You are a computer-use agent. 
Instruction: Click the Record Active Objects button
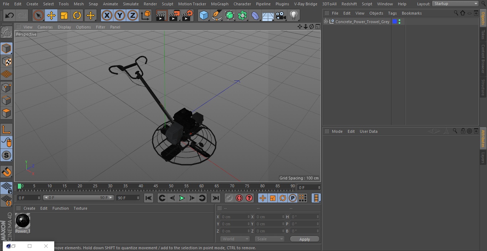pos(229,198)
